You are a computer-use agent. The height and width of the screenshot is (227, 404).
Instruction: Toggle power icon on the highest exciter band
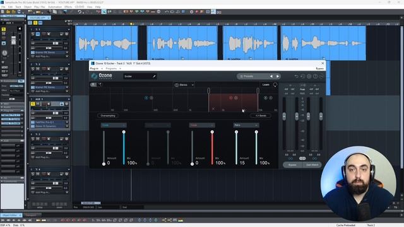(x=266, y=98)
